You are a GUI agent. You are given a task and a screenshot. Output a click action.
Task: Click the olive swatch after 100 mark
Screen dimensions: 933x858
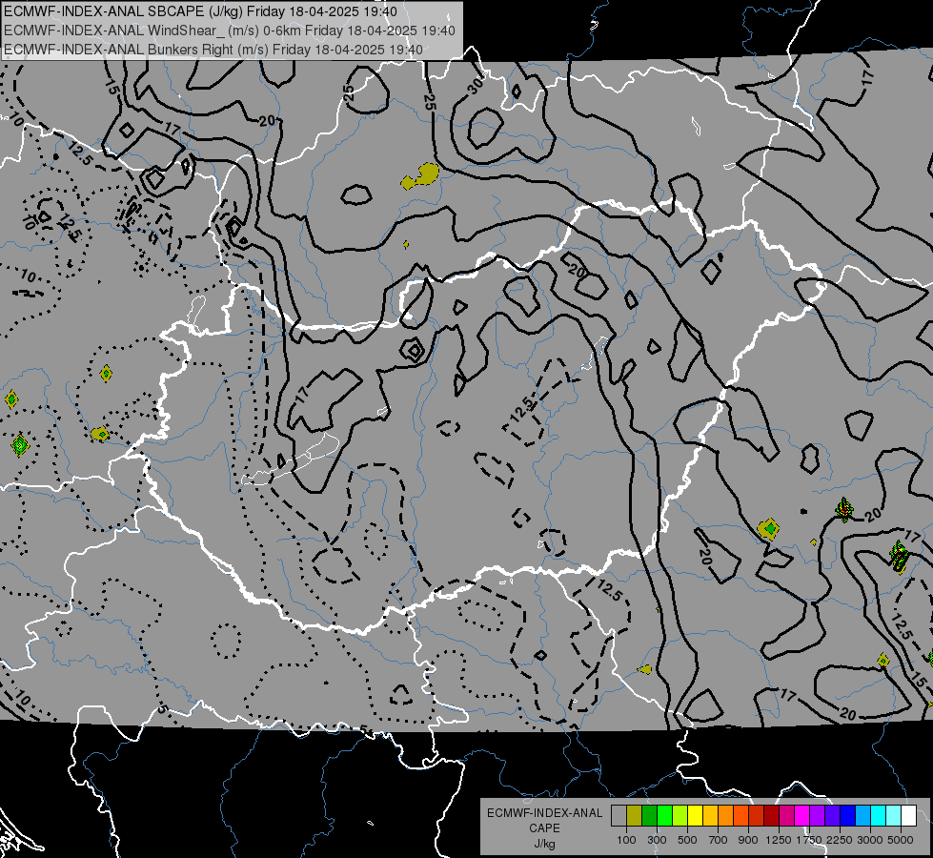pos(634,816)
